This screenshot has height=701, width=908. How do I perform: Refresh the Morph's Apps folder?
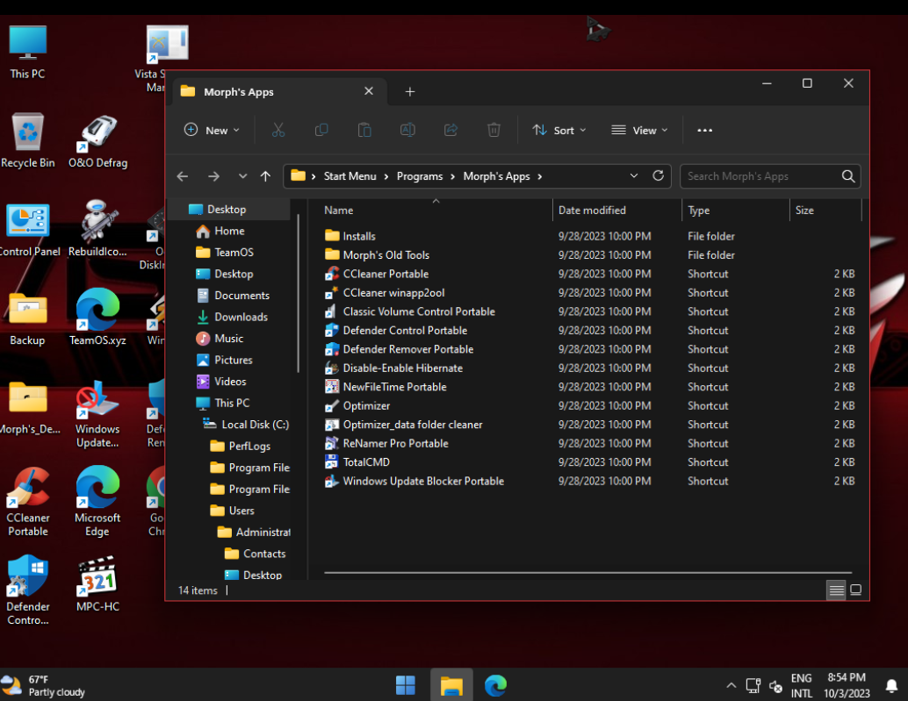658,175
